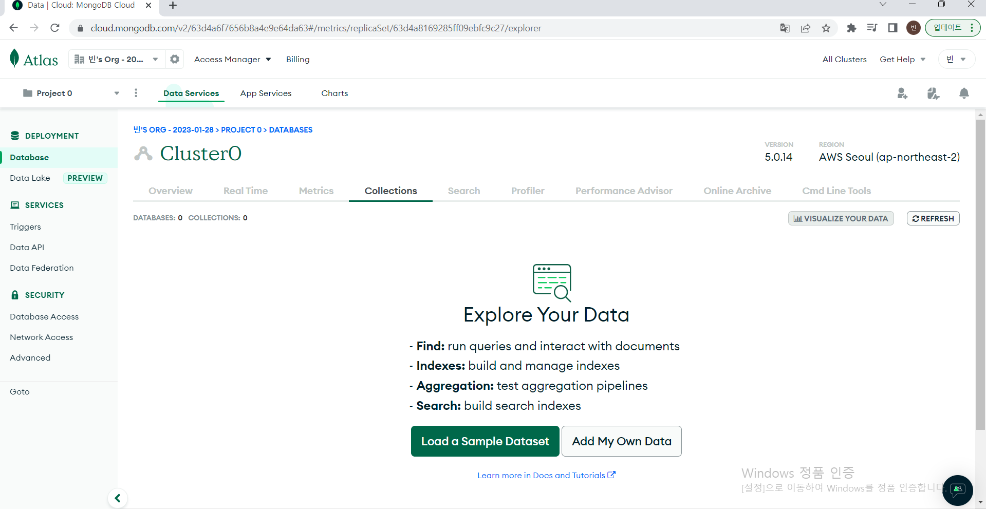Open Get Help dropdown
Screen dimensions: 986x509
click(902, 60)
